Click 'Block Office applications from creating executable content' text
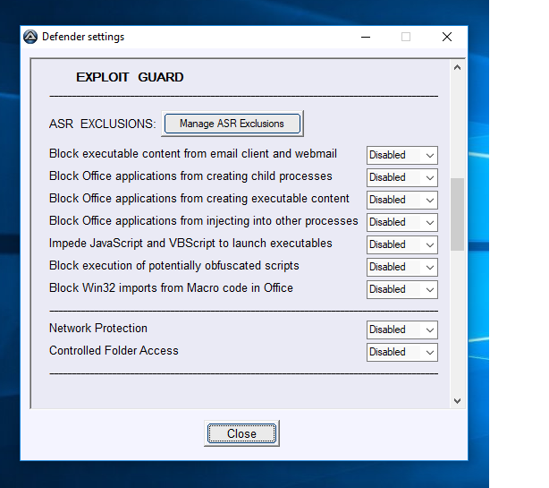549x488 pixels. point(199,199)
